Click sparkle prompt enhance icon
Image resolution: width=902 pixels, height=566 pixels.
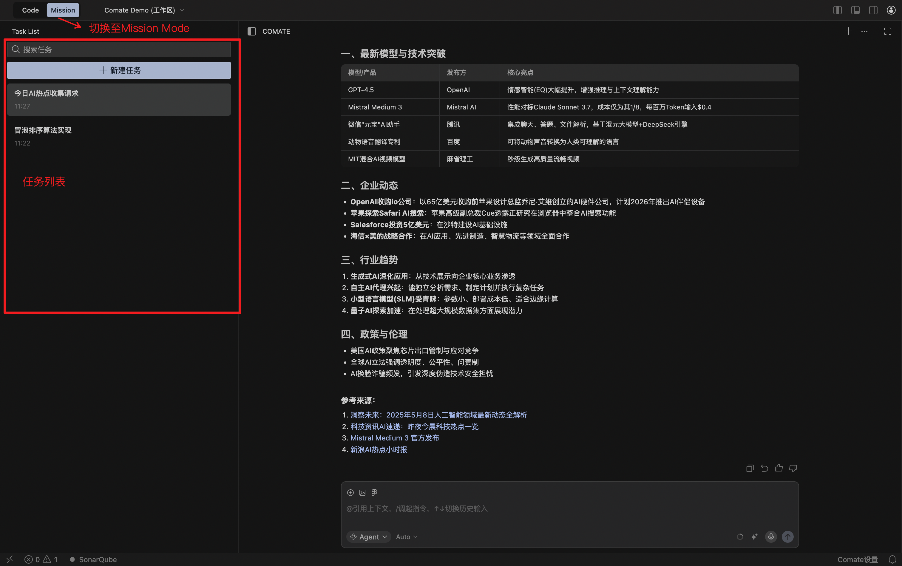point(754,537)
